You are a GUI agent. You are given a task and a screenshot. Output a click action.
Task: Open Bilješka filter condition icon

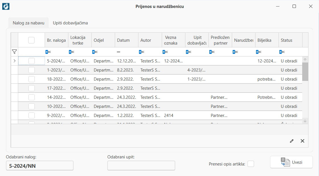259,52
